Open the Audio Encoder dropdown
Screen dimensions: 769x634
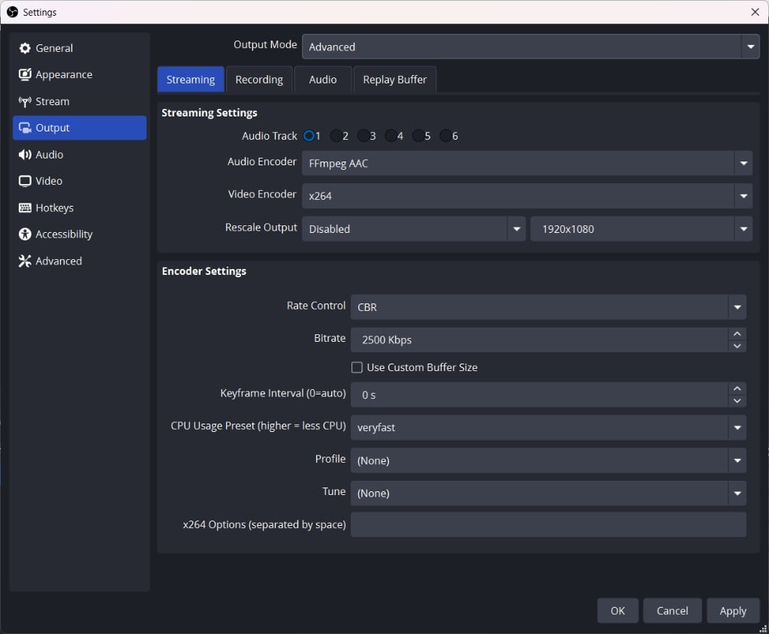click(527, 163)
